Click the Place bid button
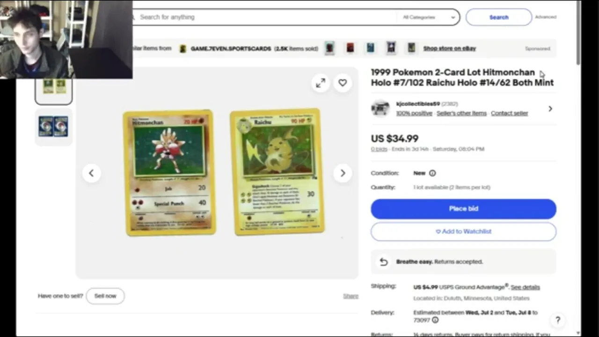The width and height of the screenshot is (599, 337). coord(463,209)
